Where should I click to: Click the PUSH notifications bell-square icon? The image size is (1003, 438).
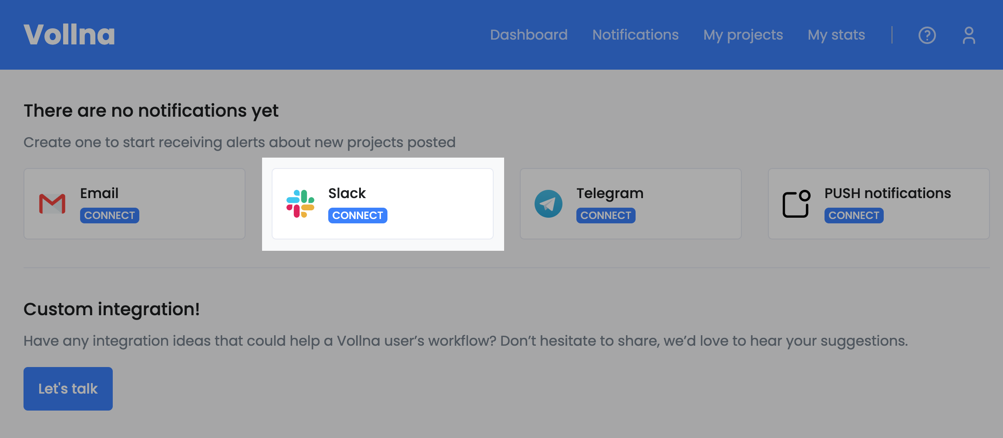pyautogui.click(x=796, y=204)
